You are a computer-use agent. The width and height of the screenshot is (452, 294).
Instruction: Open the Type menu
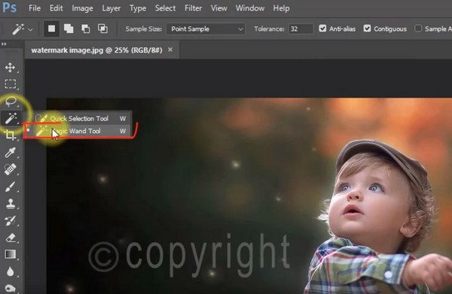pos(138,8)
